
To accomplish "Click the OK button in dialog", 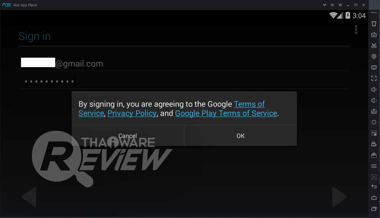I will pos(241,136).
